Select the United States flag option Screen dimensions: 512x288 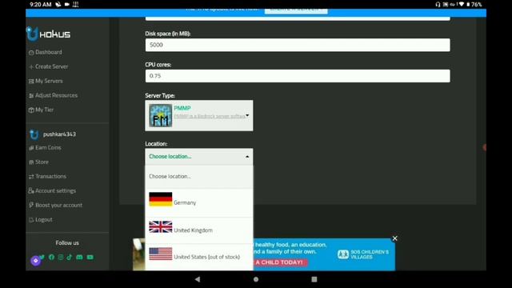tap(160, 254)
